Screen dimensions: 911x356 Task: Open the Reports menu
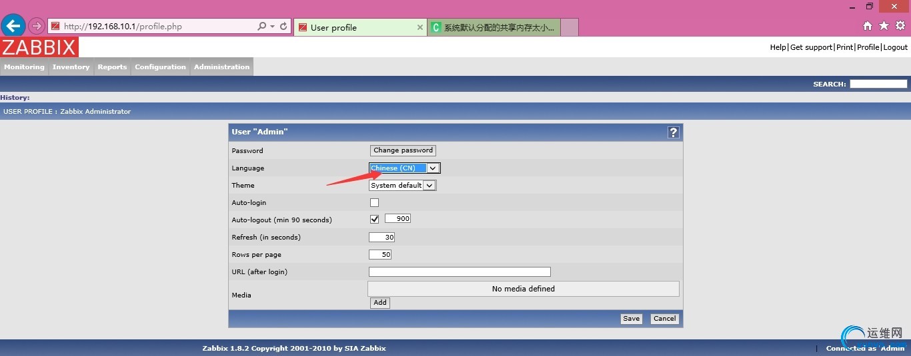click(x=112, y=67)
